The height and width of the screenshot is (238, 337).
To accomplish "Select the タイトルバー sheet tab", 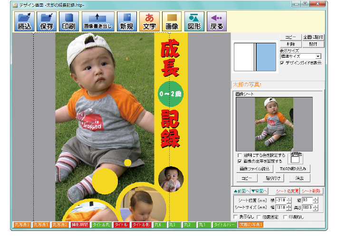I will tap(224, 225).
